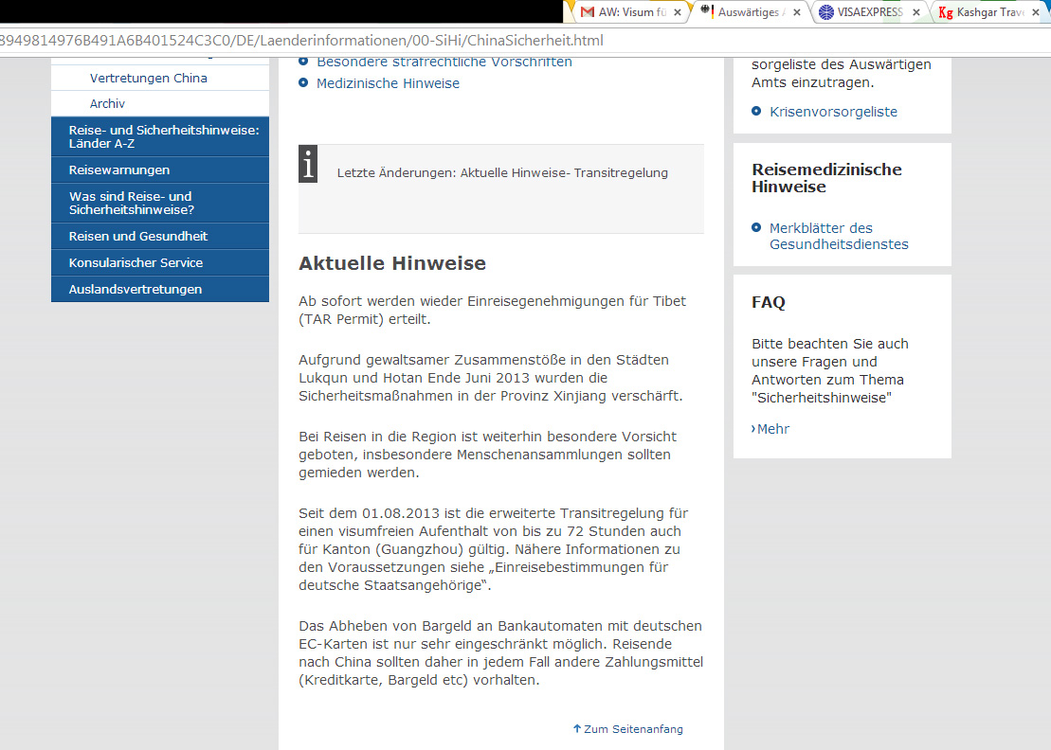Open the Medizinische Hinweise link
This screenshot has height=750, width=1051.
coord(388,83)
